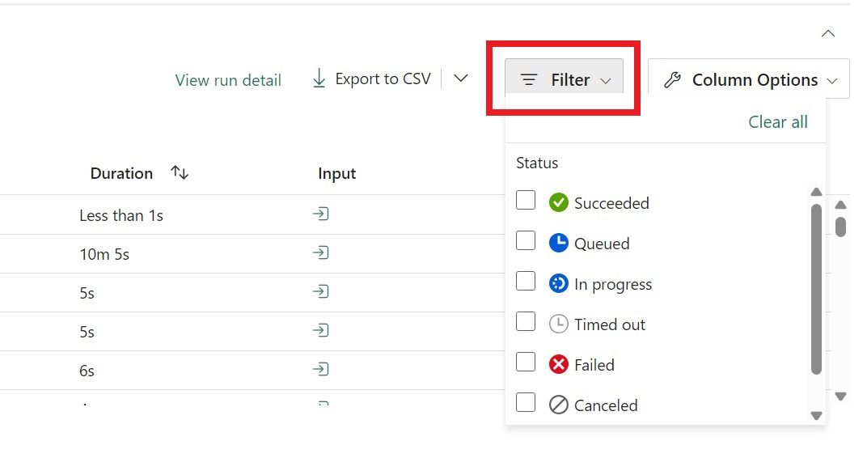Click the Duration sort arrows icon
Screen dimensions: 867x458
click(180, 173)
